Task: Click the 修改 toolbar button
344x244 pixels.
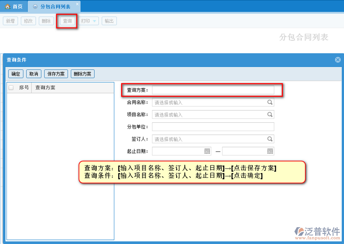Action: [x=28, y=21]
